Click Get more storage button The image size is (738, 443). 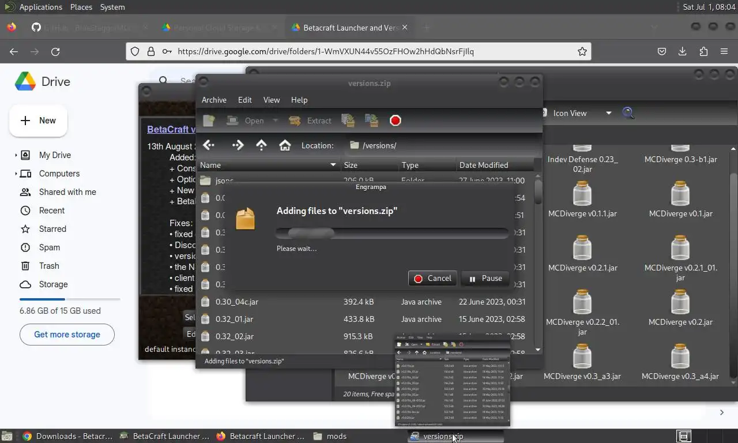pos(67,335)
